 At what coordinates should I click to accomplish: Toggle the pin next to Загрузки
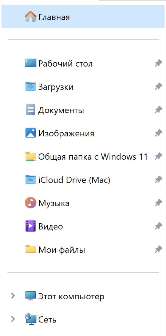pyautogui.click(x=158, y=87)
